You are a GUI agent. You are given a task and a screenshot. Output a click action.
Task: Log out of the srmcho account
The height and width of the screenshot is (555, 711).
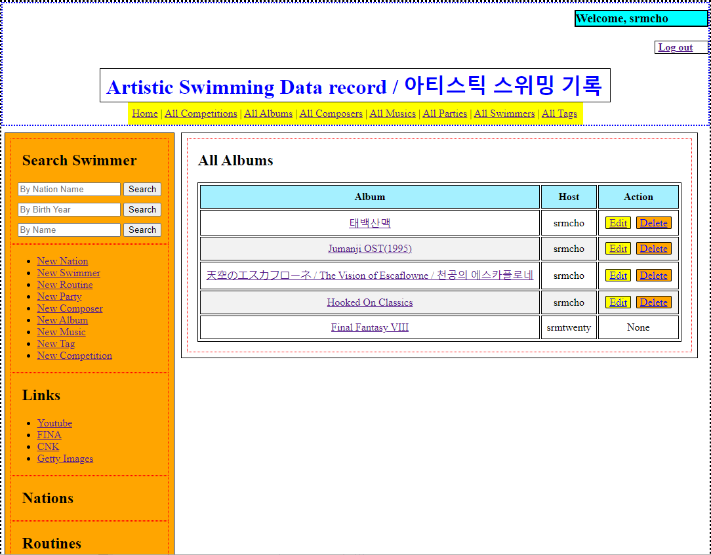[x=676, y=47]
